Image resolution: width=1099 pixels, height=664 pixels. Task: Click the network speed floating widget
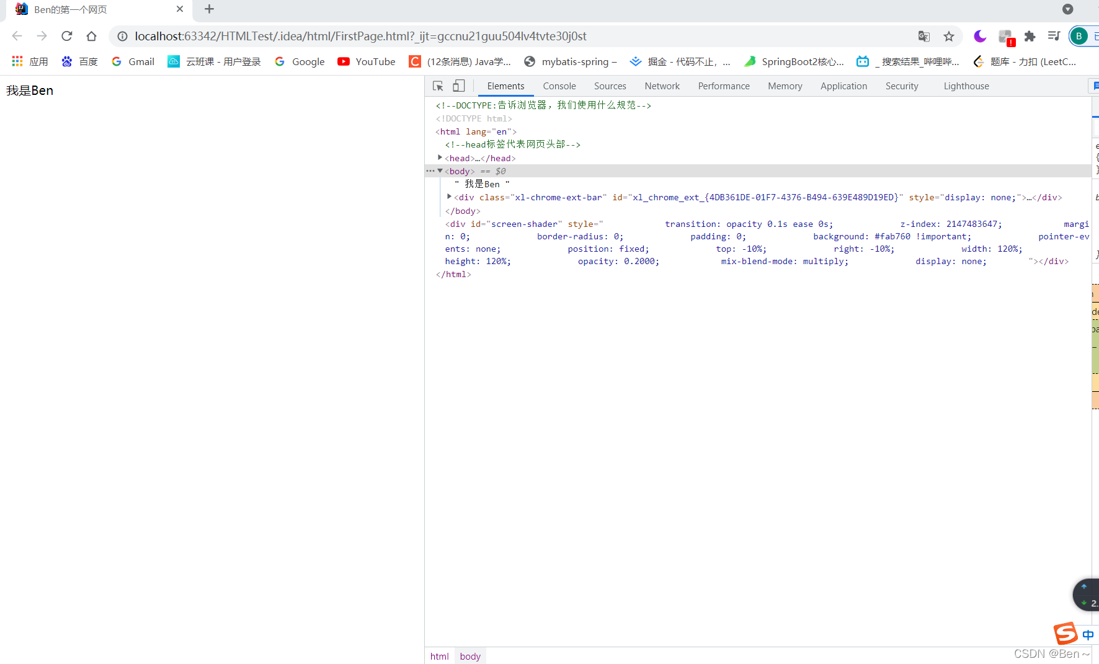click(1087, 595)
